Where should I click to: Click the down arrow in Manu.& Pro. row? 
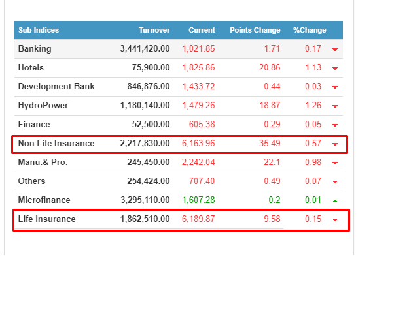[335, 163]
